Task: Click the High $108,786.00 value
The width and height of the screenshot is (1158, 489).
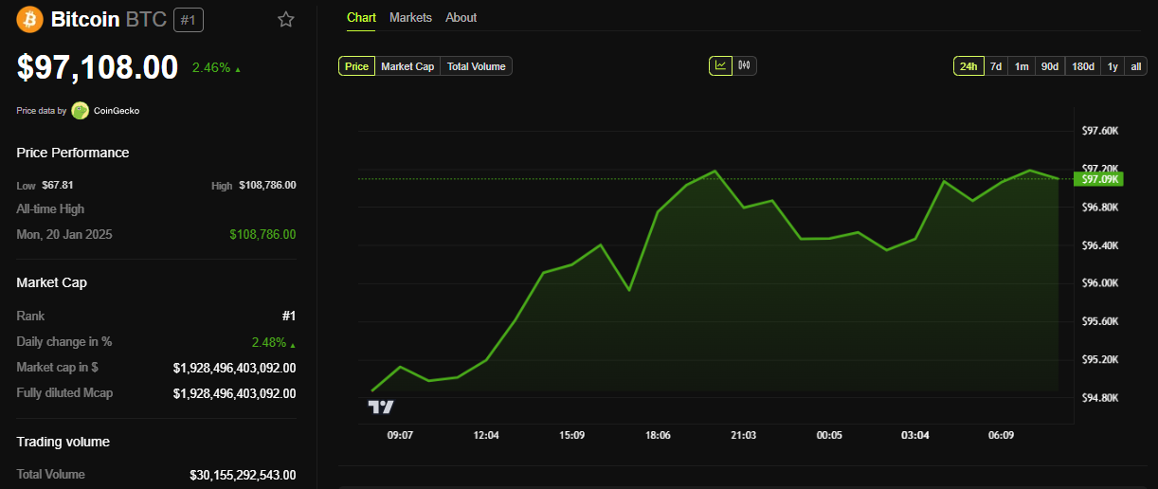Action: [267, 185]
